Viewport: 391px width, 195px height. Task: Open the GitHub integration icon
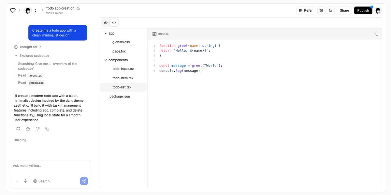[331, 10]
